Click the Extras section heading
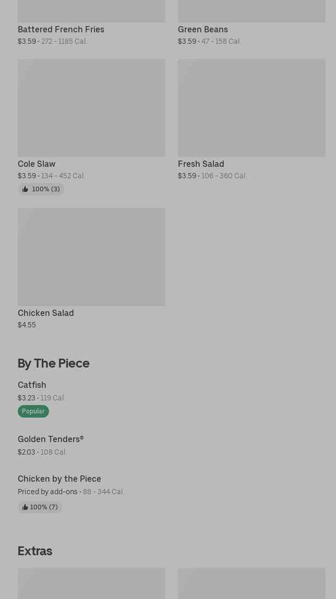Image resolution: width=336 pixels, height=599 pixels. coord(35,551)
